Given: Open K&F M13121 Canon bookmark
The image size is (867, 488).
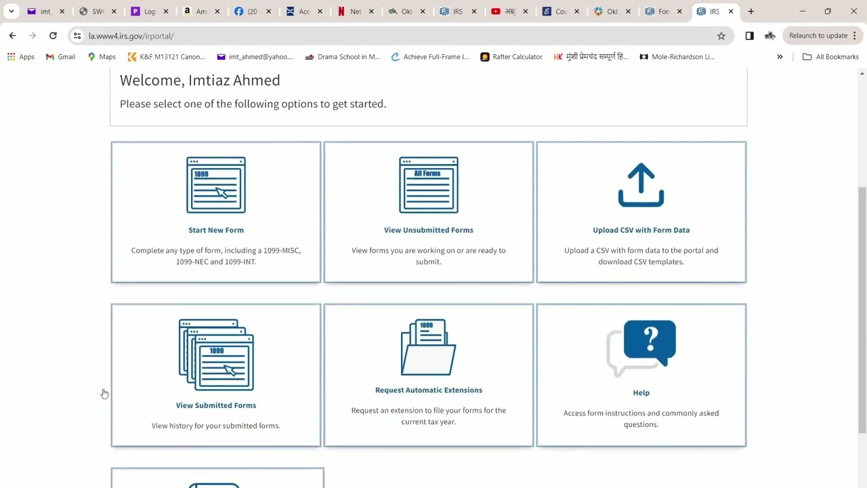Looking at the screenshot, I should [166, 57].
